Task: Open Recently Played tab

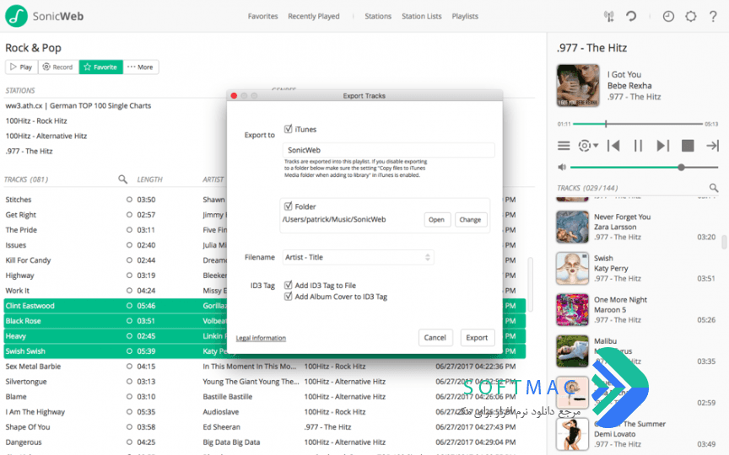Action: click(314, 16)
